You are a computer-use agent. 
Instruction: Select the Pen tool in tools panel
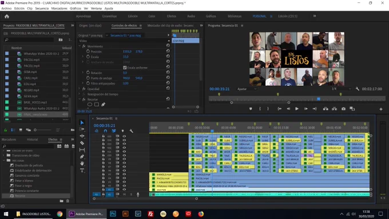click(82, 157)
